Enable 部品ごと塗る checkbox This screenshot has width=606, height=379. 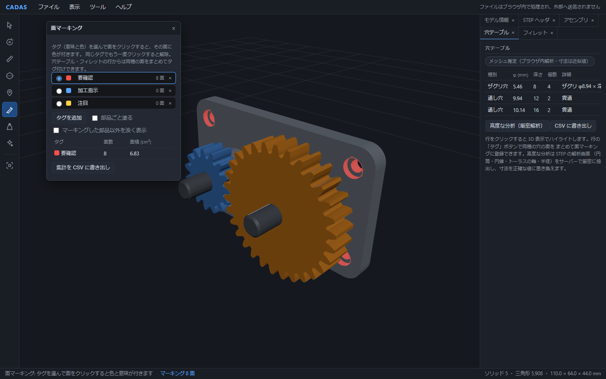pyautogui.click(x=95, y=118)
